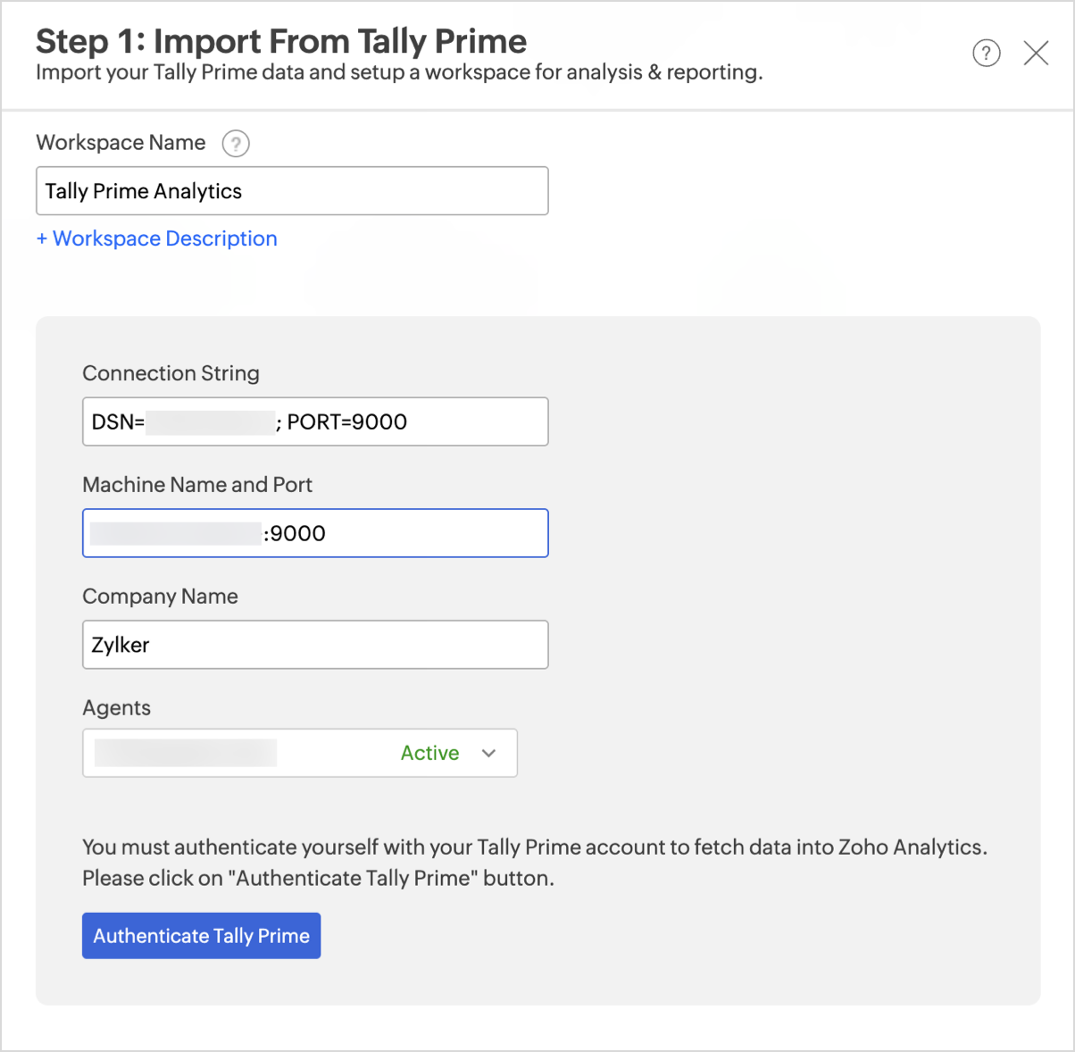1075x1052 pixels.
Task: Click the authentication instruction paragraph
Action: coord(534,863)
